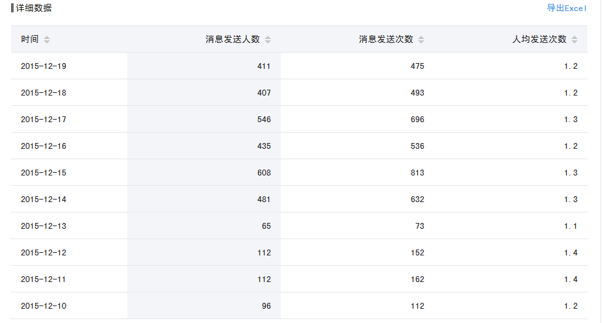Image resolution: width=603 pixels, height=323 pixels.
Task: Sort the 人均发送次数 column via its icon
Action: coord(574,40)
